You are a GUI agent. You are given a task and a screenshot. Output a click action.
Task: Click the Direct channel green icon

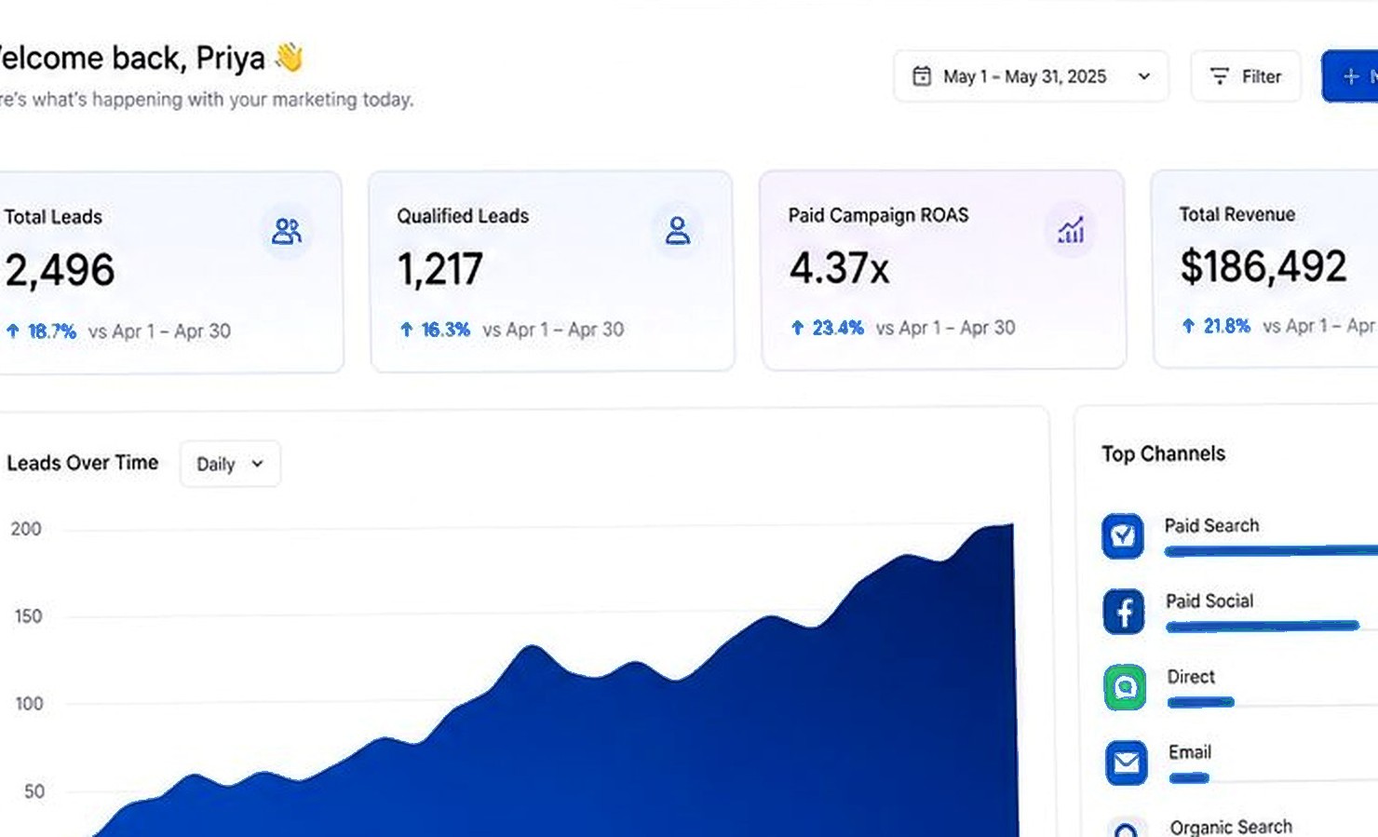coord(1125,687)
